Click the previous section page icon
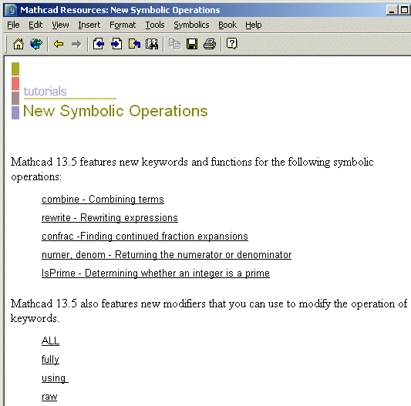The width and height of the screenshot is (411, 406). [x=98, y=44]
